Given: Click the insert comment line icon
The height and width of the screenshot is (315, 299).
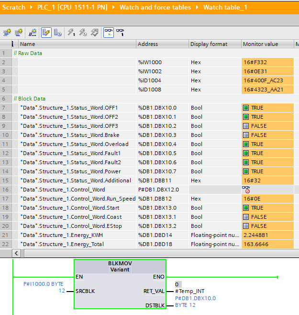Looking at the screenshot, I should (33, 33).
